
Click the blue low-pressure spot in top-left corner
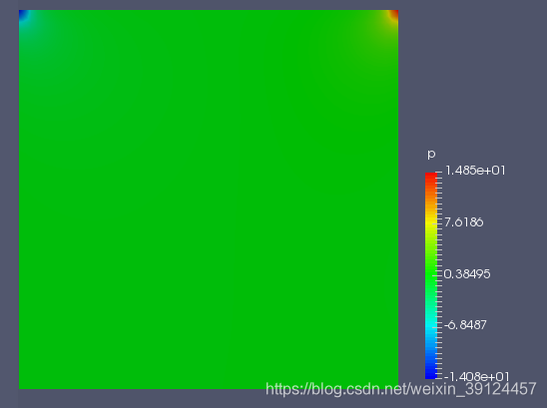pyautogui.click(x=22, y=14)
